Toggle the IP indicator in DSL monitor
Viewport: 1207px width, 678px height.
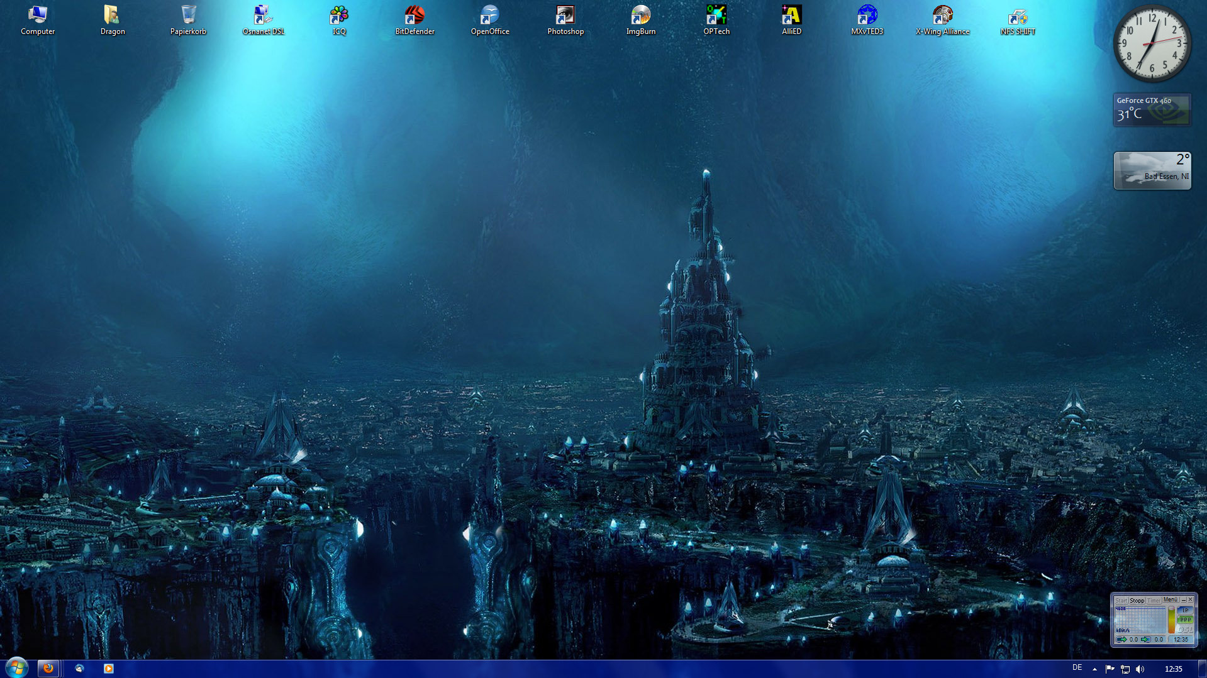[x=1186, y=610]
